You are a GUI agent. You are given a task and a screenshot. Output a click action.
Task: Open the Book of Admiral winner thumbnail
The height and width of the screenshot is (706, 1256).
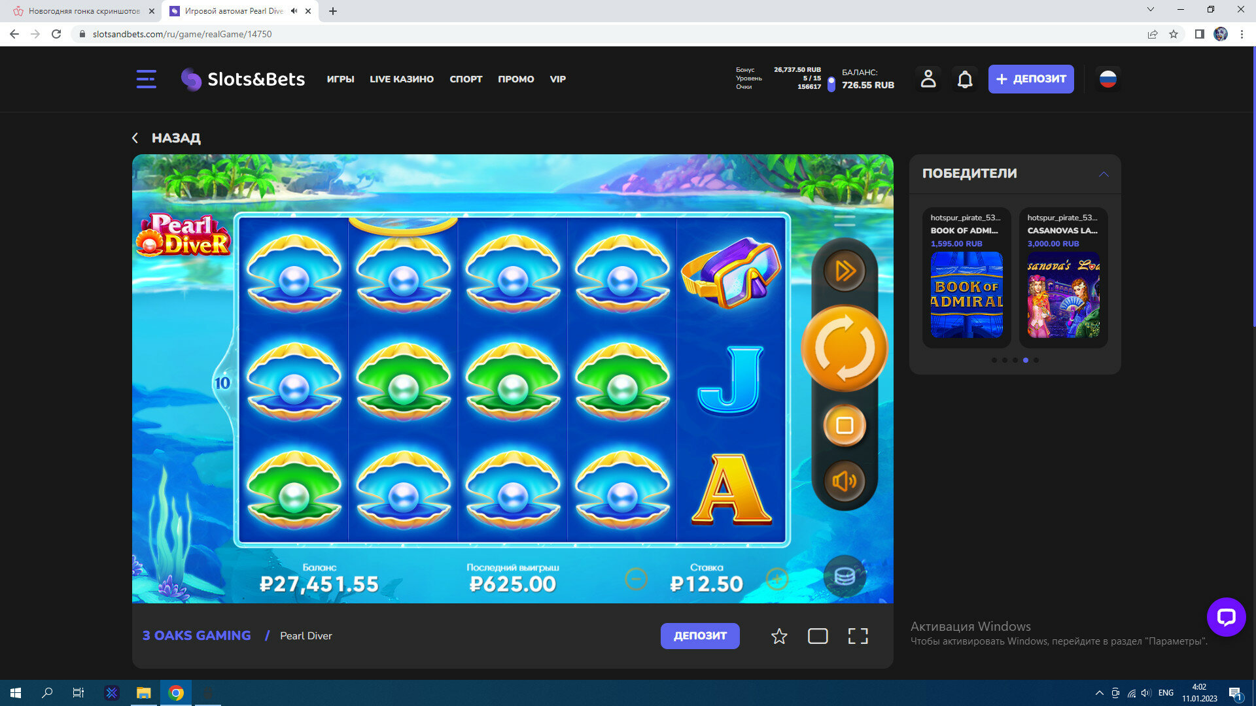[966, 295]
